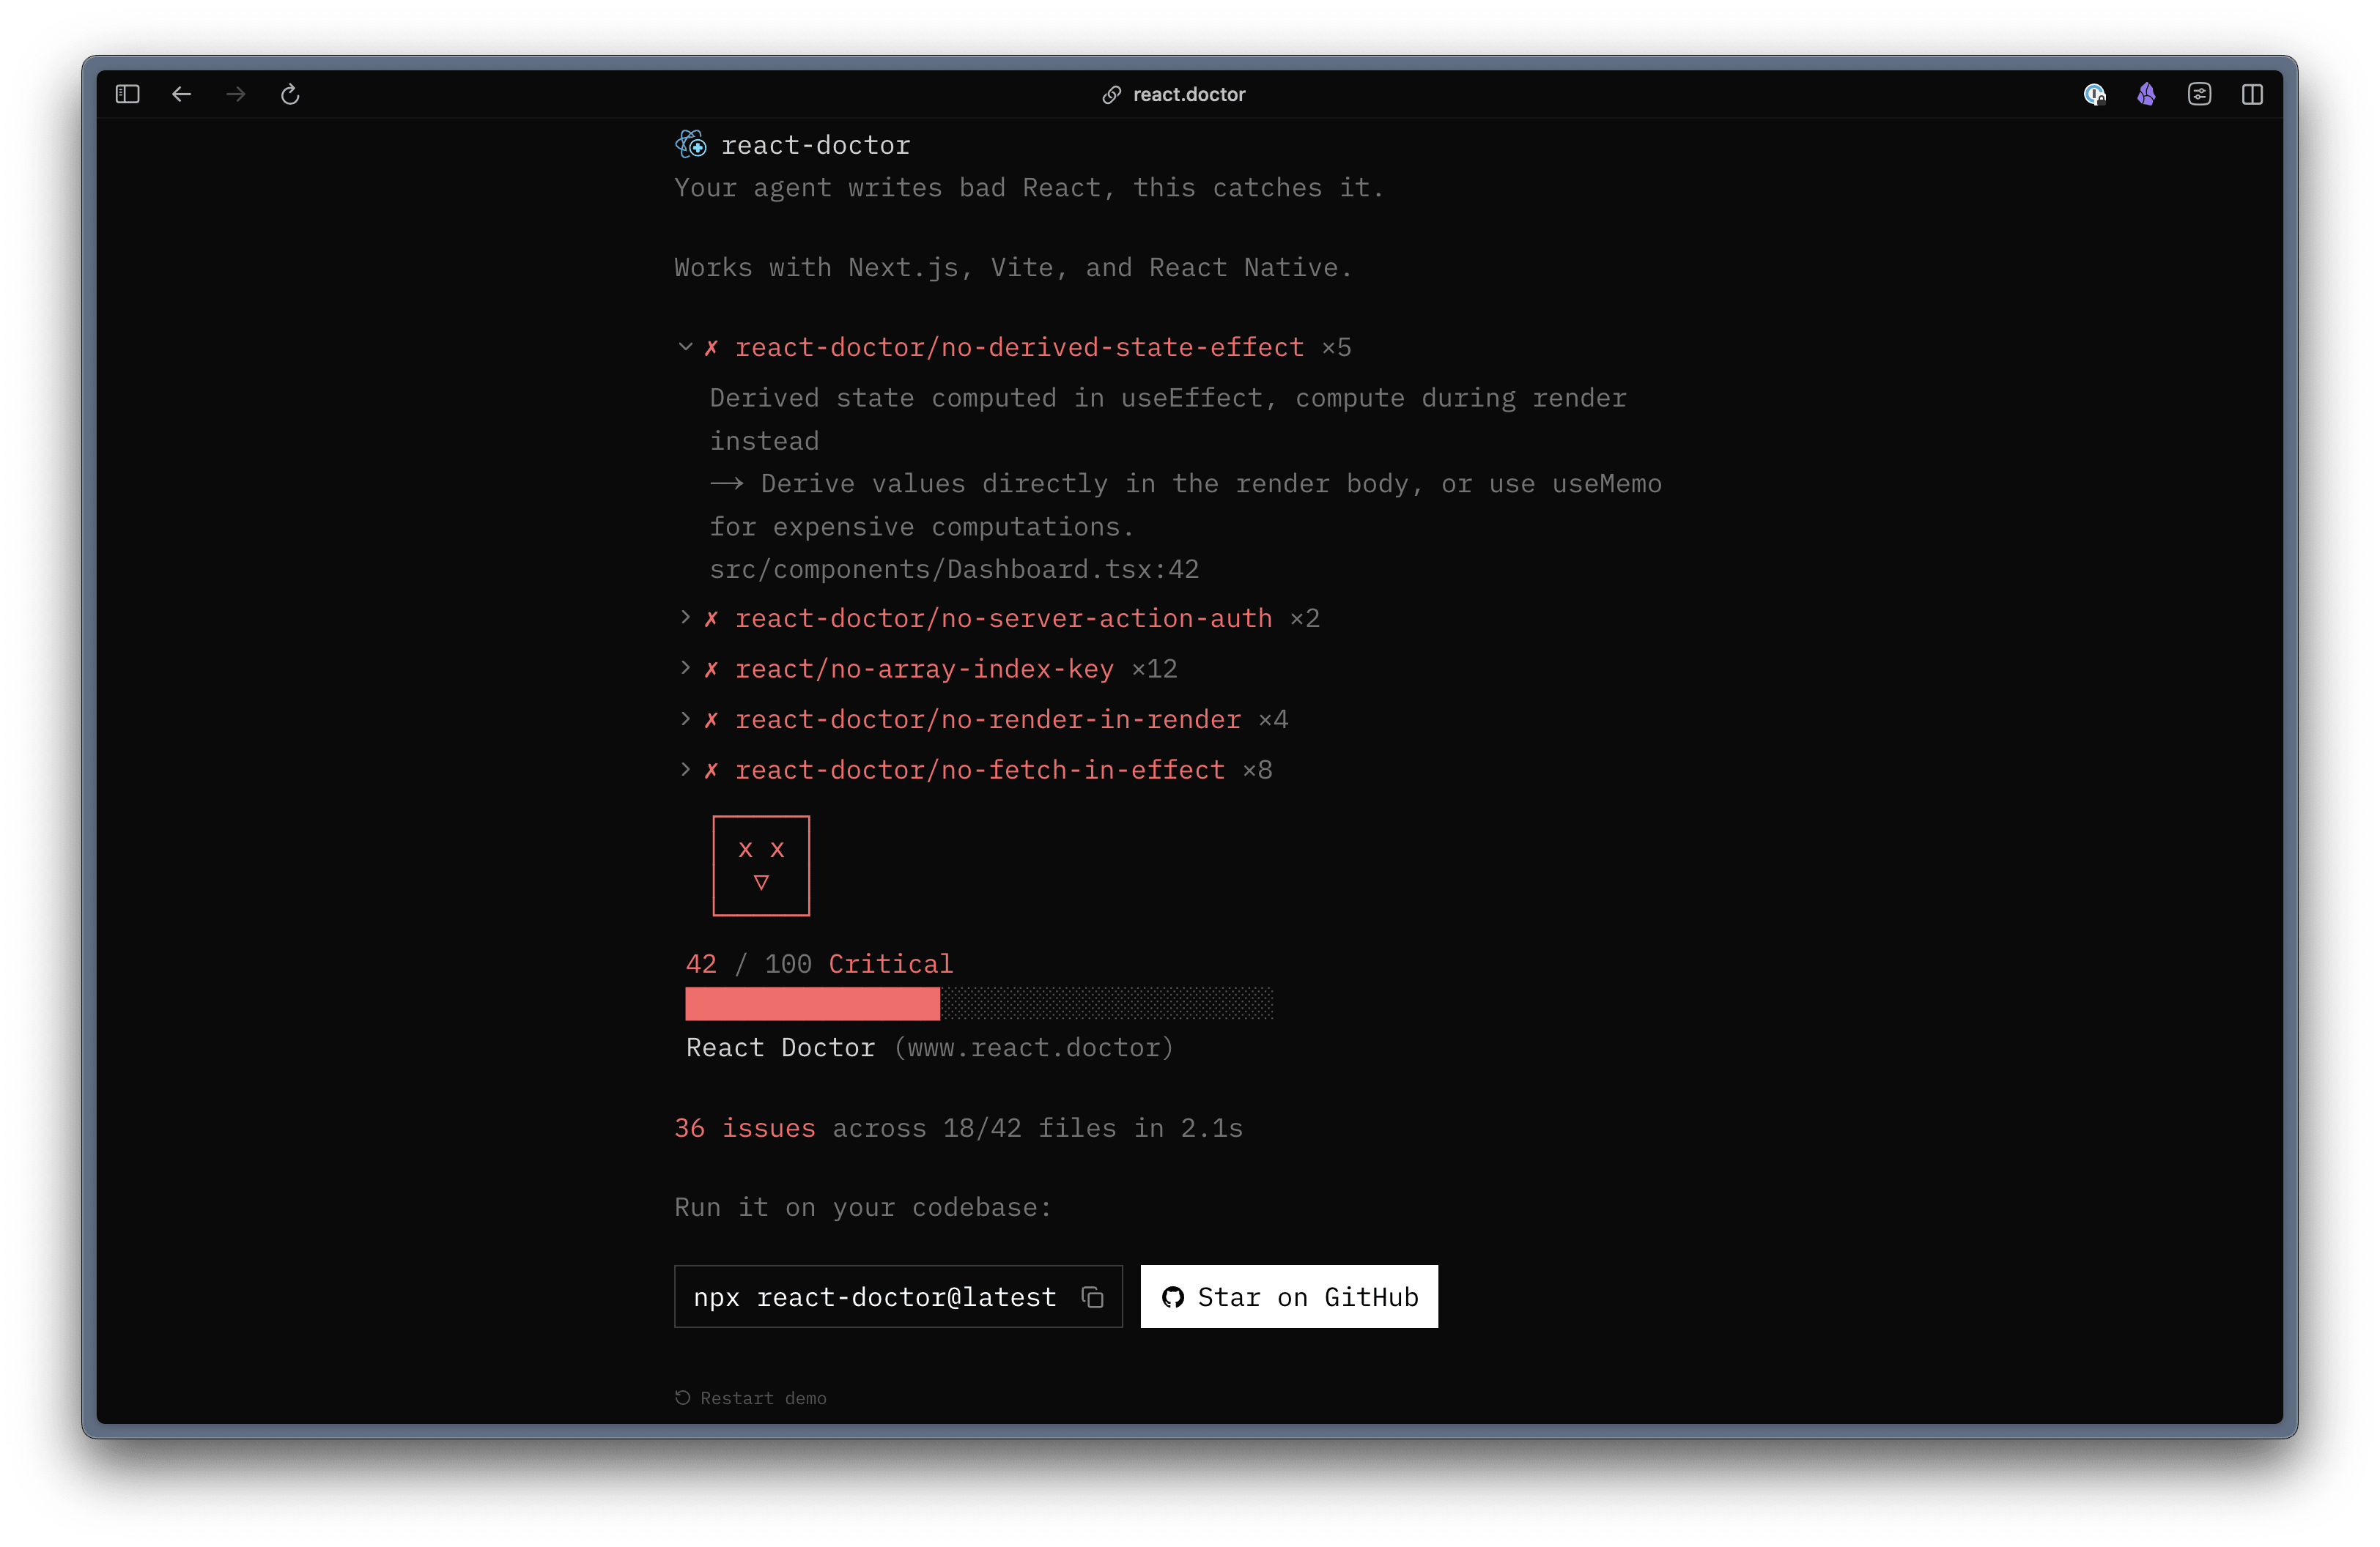
Task: Select the react.doctor address field
Action: (1174, 95)
